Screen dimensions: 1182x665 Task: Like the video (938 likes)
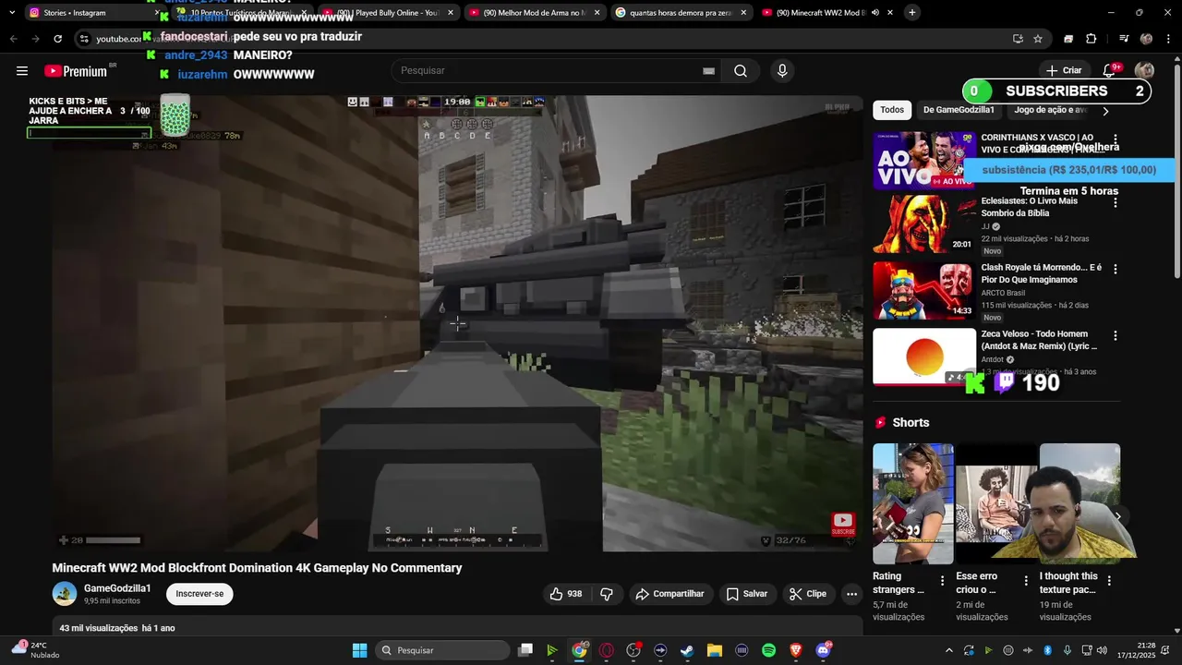(565, 594)
